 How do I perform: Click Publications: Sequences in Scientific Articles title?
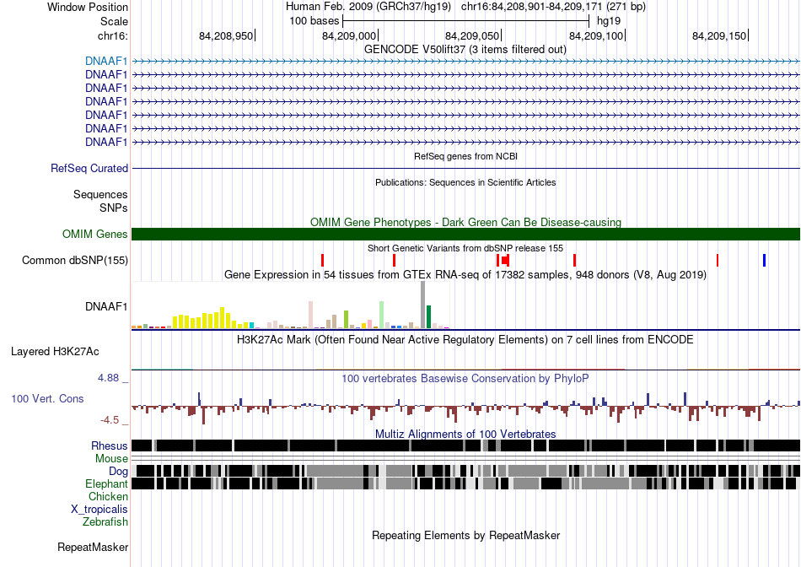pyautogui.click(x=465, y=182)
